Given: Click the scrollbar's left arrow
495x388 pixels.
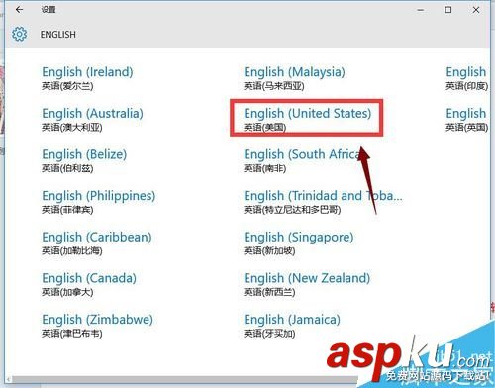Looking at the screenshot, I should [x=9, y=379].
